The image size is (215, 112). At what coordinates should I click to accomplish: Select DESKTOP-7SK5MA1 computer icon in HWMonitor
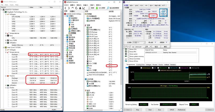click(x=3, y=10)
